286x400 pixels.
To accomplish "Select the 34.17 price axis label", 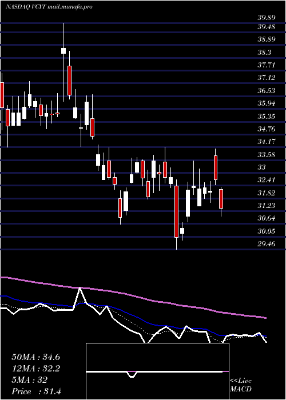I will 267,142.
